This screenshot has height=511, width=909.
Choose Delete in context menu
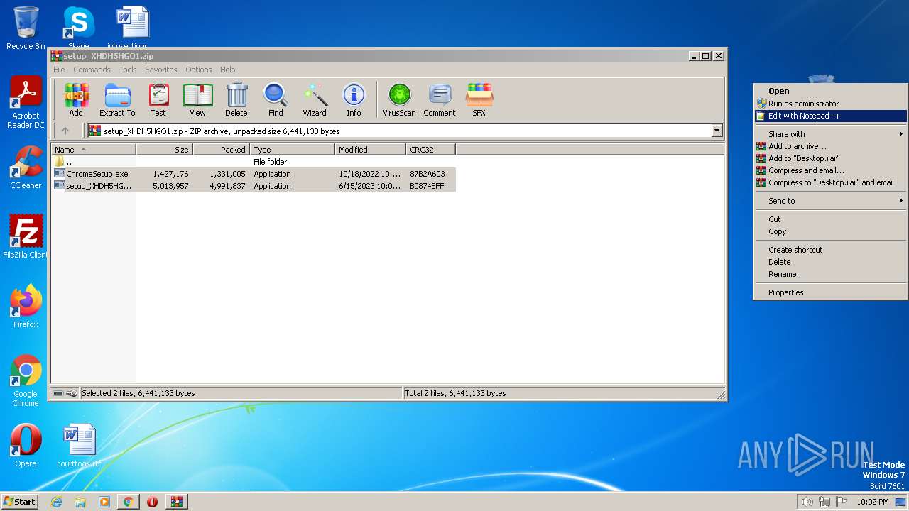click(830, 262)
